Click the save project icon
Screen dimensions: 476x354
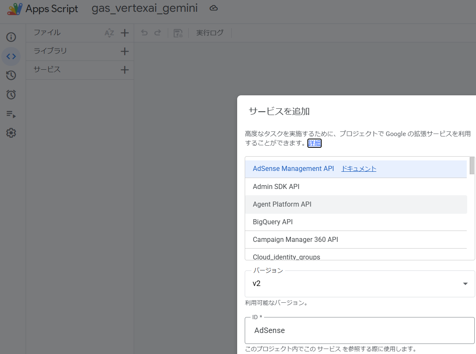(x=178, y=33)
